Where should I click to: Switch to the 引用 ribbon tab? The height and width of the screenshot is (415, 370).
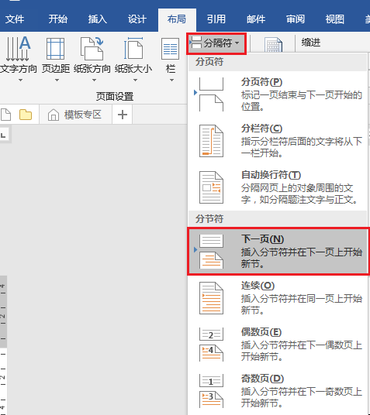pos(216,19)
